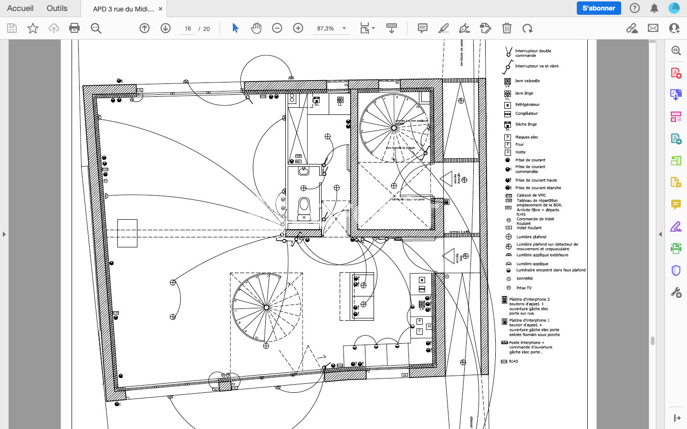Print the document using the printer icon

74,29
